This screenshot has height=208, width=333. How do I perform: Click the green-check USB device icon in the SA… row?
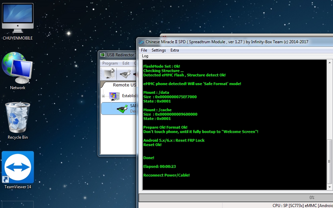click(122, 109)
